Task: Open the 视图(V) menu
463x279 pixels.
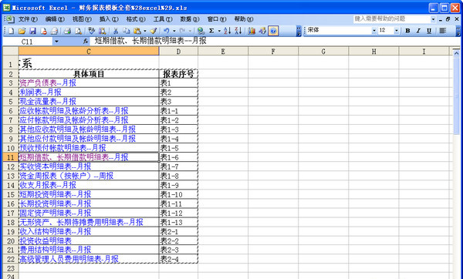Action: point(82,19)
